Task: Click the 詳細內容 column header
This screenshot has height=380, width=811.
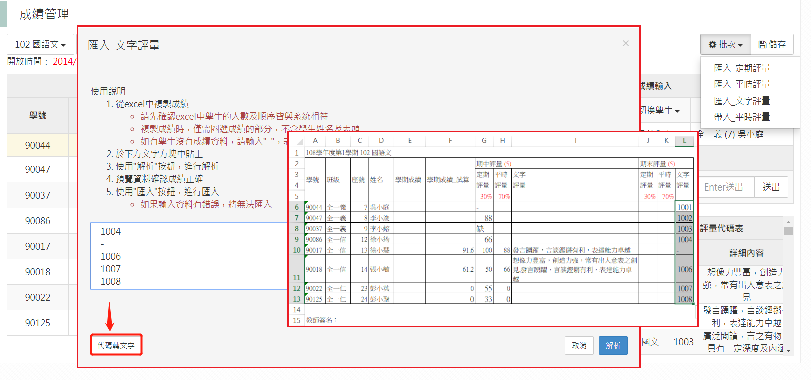Action: (746, 253)
